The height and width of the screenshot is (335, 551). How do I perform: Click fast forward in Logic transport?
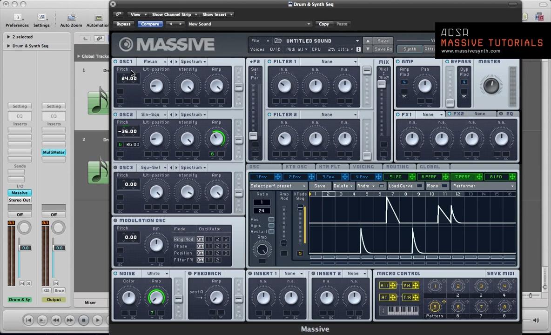70,320
